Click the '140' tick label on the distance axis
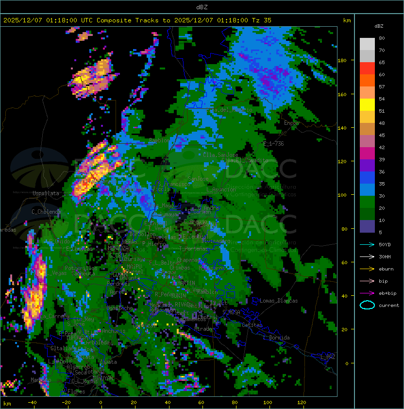The width and height of the screenshot is (404, 409). pos(342,128)
